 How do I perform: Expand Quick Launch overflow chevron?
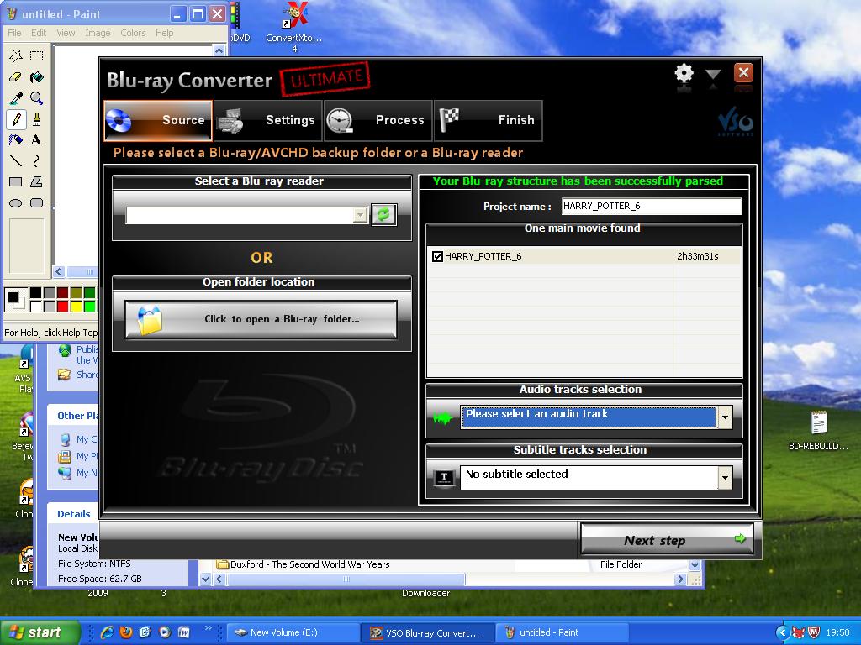pos(209,628)
